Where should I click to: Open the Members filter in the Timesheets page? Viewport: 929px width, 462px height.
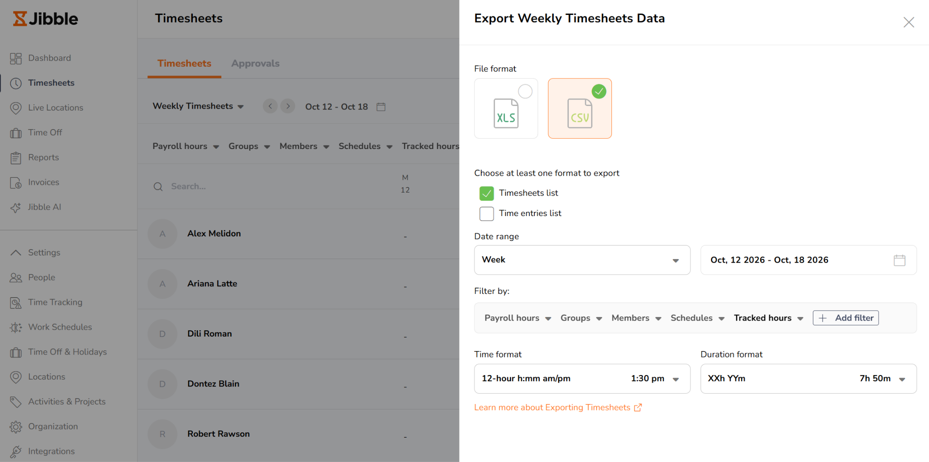pos(304,146)
